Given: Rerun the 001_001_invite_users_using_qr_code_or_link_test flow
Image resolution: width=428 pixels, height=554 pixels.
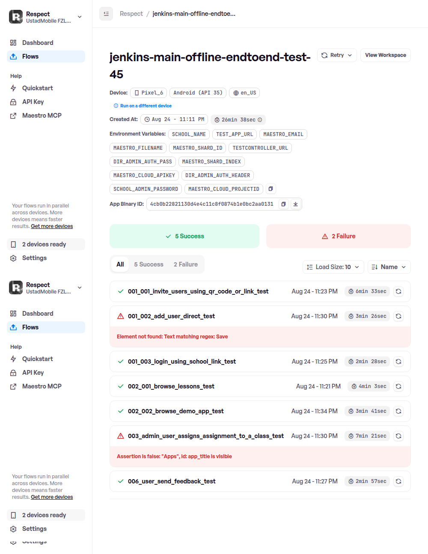Looking at the screenshot, I should [398, 291].
